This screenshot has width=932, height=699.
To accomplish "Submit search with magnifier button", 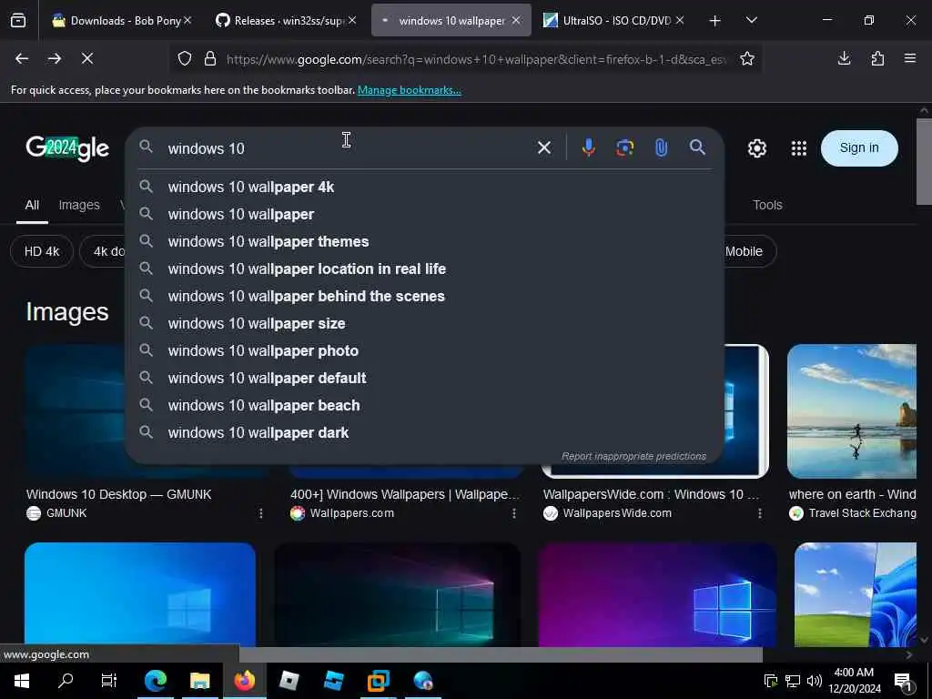I will pyautogui.click(x=698, y=147).
